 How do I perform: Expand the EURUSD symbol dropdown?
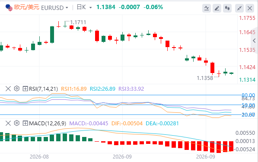pyautogui.click(x=67, y=8)
